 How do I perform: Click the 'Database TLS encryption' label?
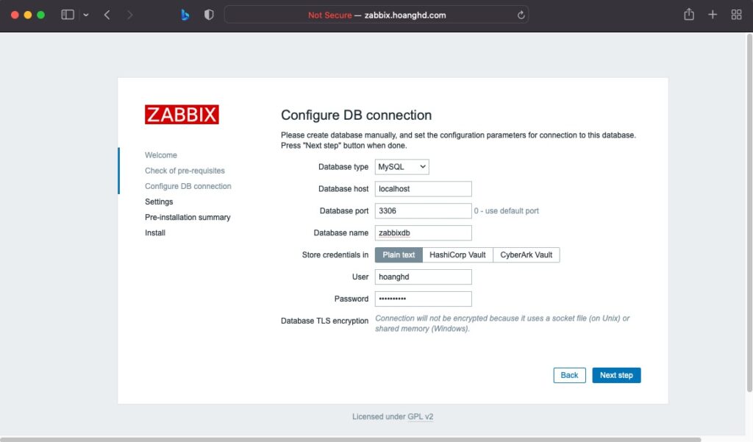pos(324,321)
